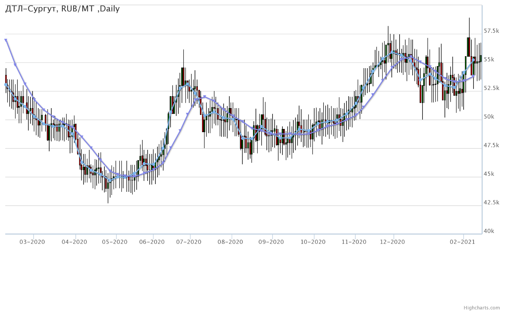Viewport: 505px width, 312px height.
Task: Click the last triangle marker of purple line
Action: [x=473, y=76]
